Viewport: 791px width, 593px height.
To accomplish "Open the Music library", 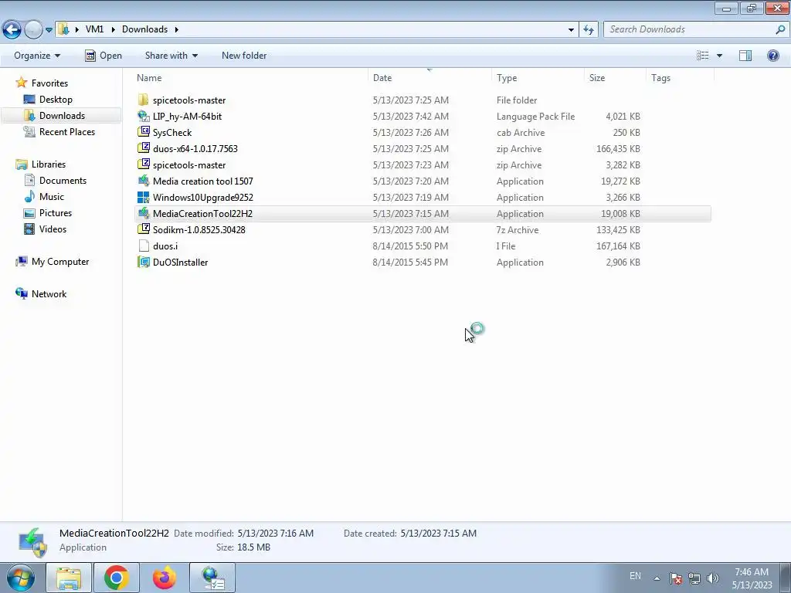I will click(43, 196).
